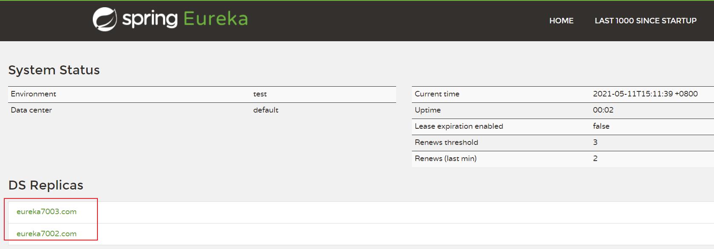Open LAST 1000 SINCE STARTUP page

(645, 21)
